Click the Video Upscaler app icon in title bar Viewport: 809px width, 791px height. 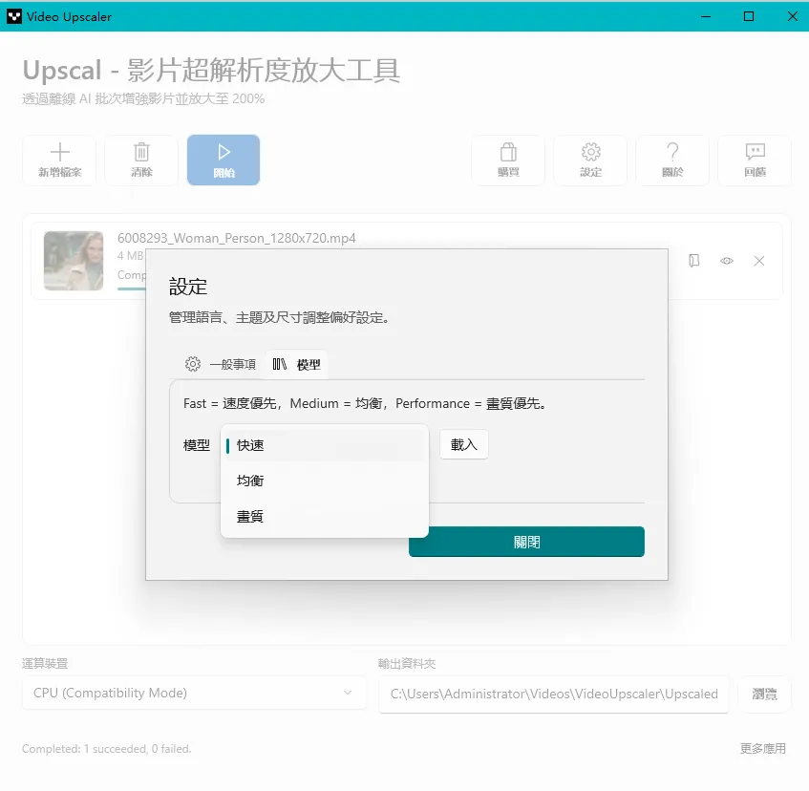14,16
